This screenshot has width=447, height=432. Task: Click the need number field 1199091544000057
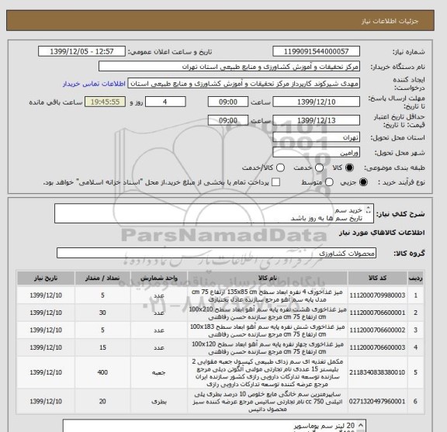316,51
